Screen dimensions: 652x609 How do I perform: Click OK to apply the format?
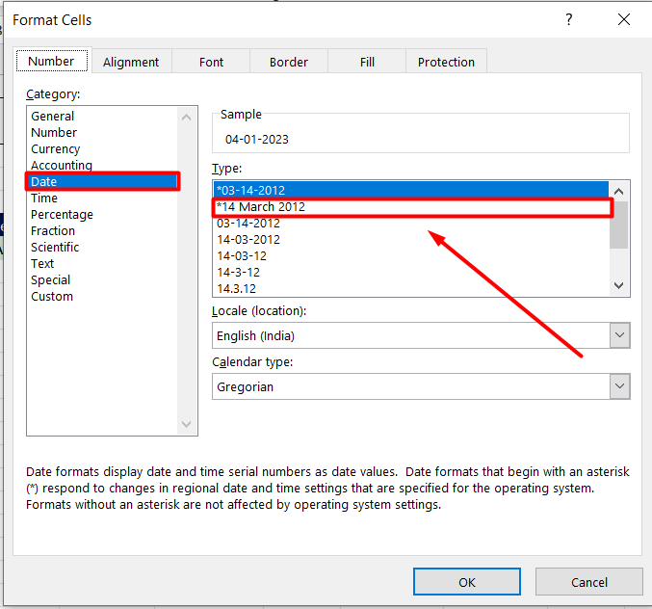pyautogui.click(x=467, y=582)
